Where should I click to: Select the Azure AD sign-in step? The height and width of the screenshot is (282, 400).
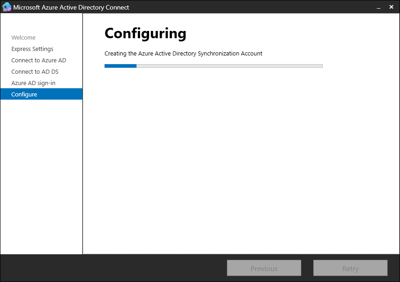pos(33,83)
